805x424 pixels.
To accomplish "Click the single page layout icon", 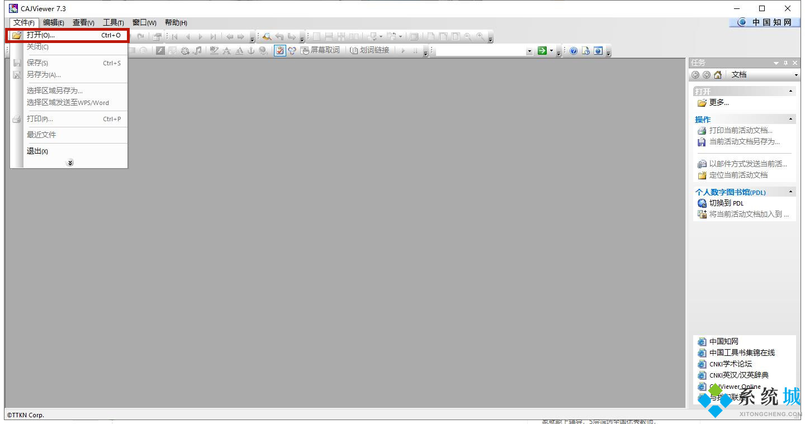I will point(316,37).
